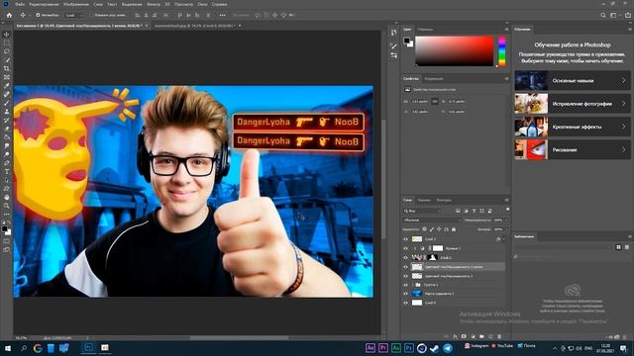Select the Move tool in the toolbox
Screen dimensions: 634x356
(x=7, y=35)
